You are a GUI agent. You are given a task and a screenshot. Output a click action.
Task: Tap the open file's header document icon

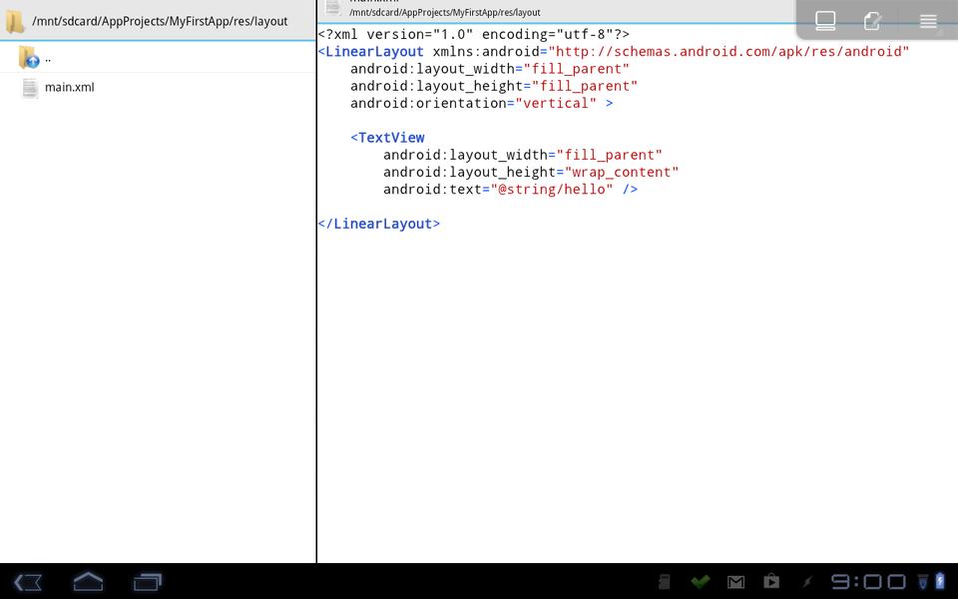click(x=332, y=8)
